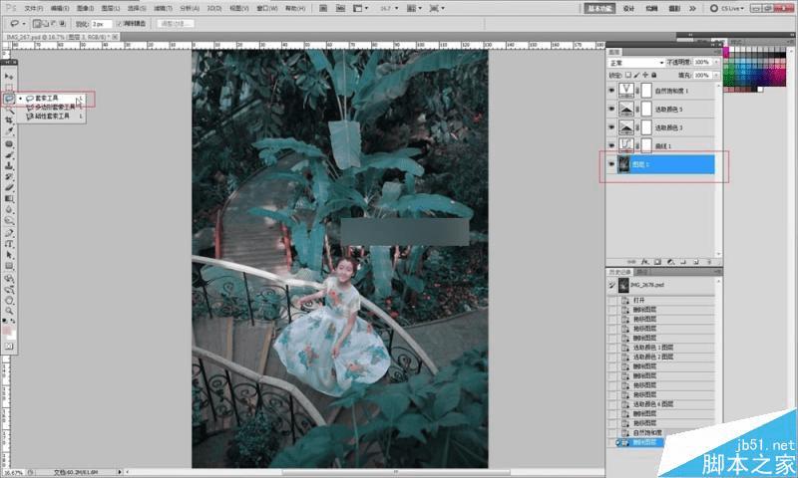The image size is (798, 478).
Task: Open the 图像(I) menu
Action: (x=85, y=7)
